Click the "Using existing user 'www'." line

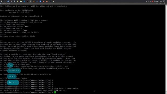pos(15,30)
